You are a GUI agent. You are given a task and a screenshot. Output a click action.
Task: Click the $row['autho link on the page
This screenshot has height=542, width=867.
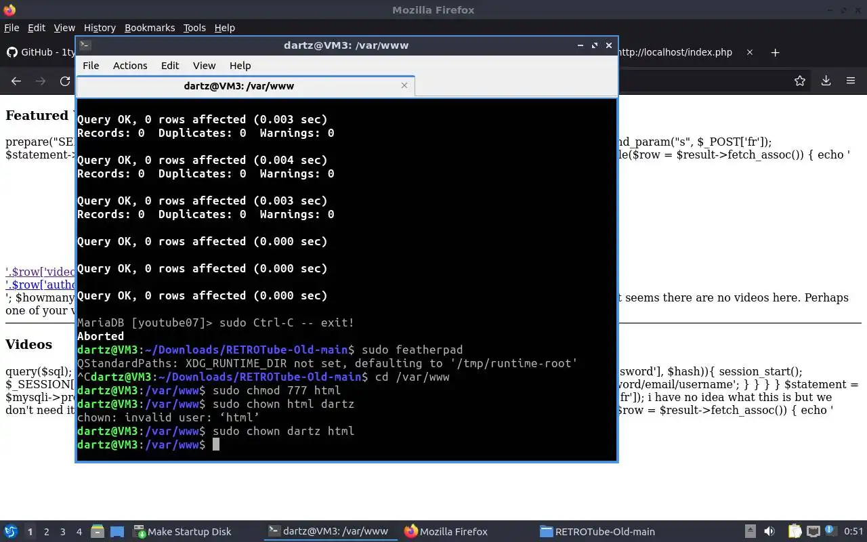(x=41, y=285)
